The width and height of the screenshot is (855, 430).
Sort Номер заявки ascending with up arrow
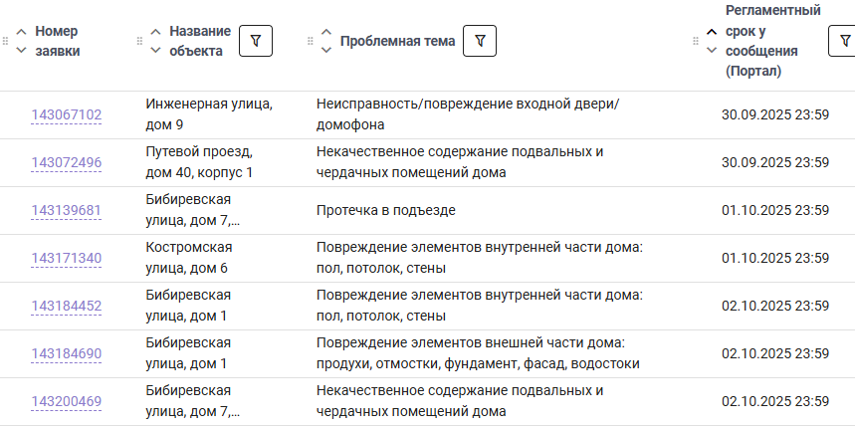click(21, 32)
